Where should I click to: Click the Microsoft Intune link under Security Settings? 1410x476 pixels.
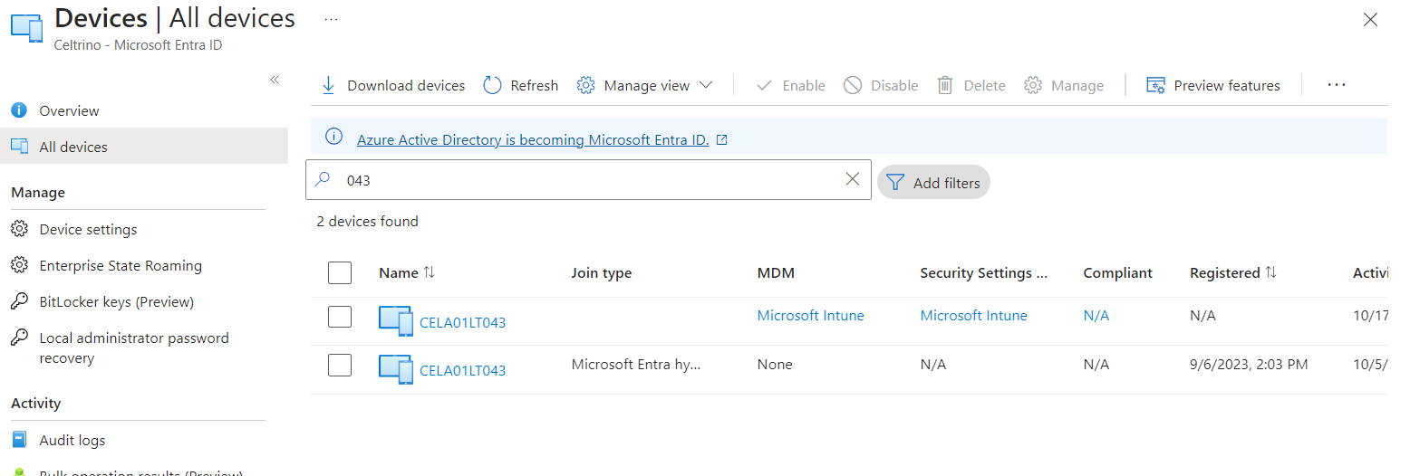[973, 316]
